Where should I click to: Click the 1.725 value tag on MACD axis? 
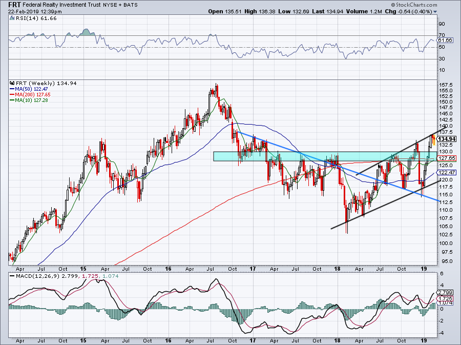(446, 298)
